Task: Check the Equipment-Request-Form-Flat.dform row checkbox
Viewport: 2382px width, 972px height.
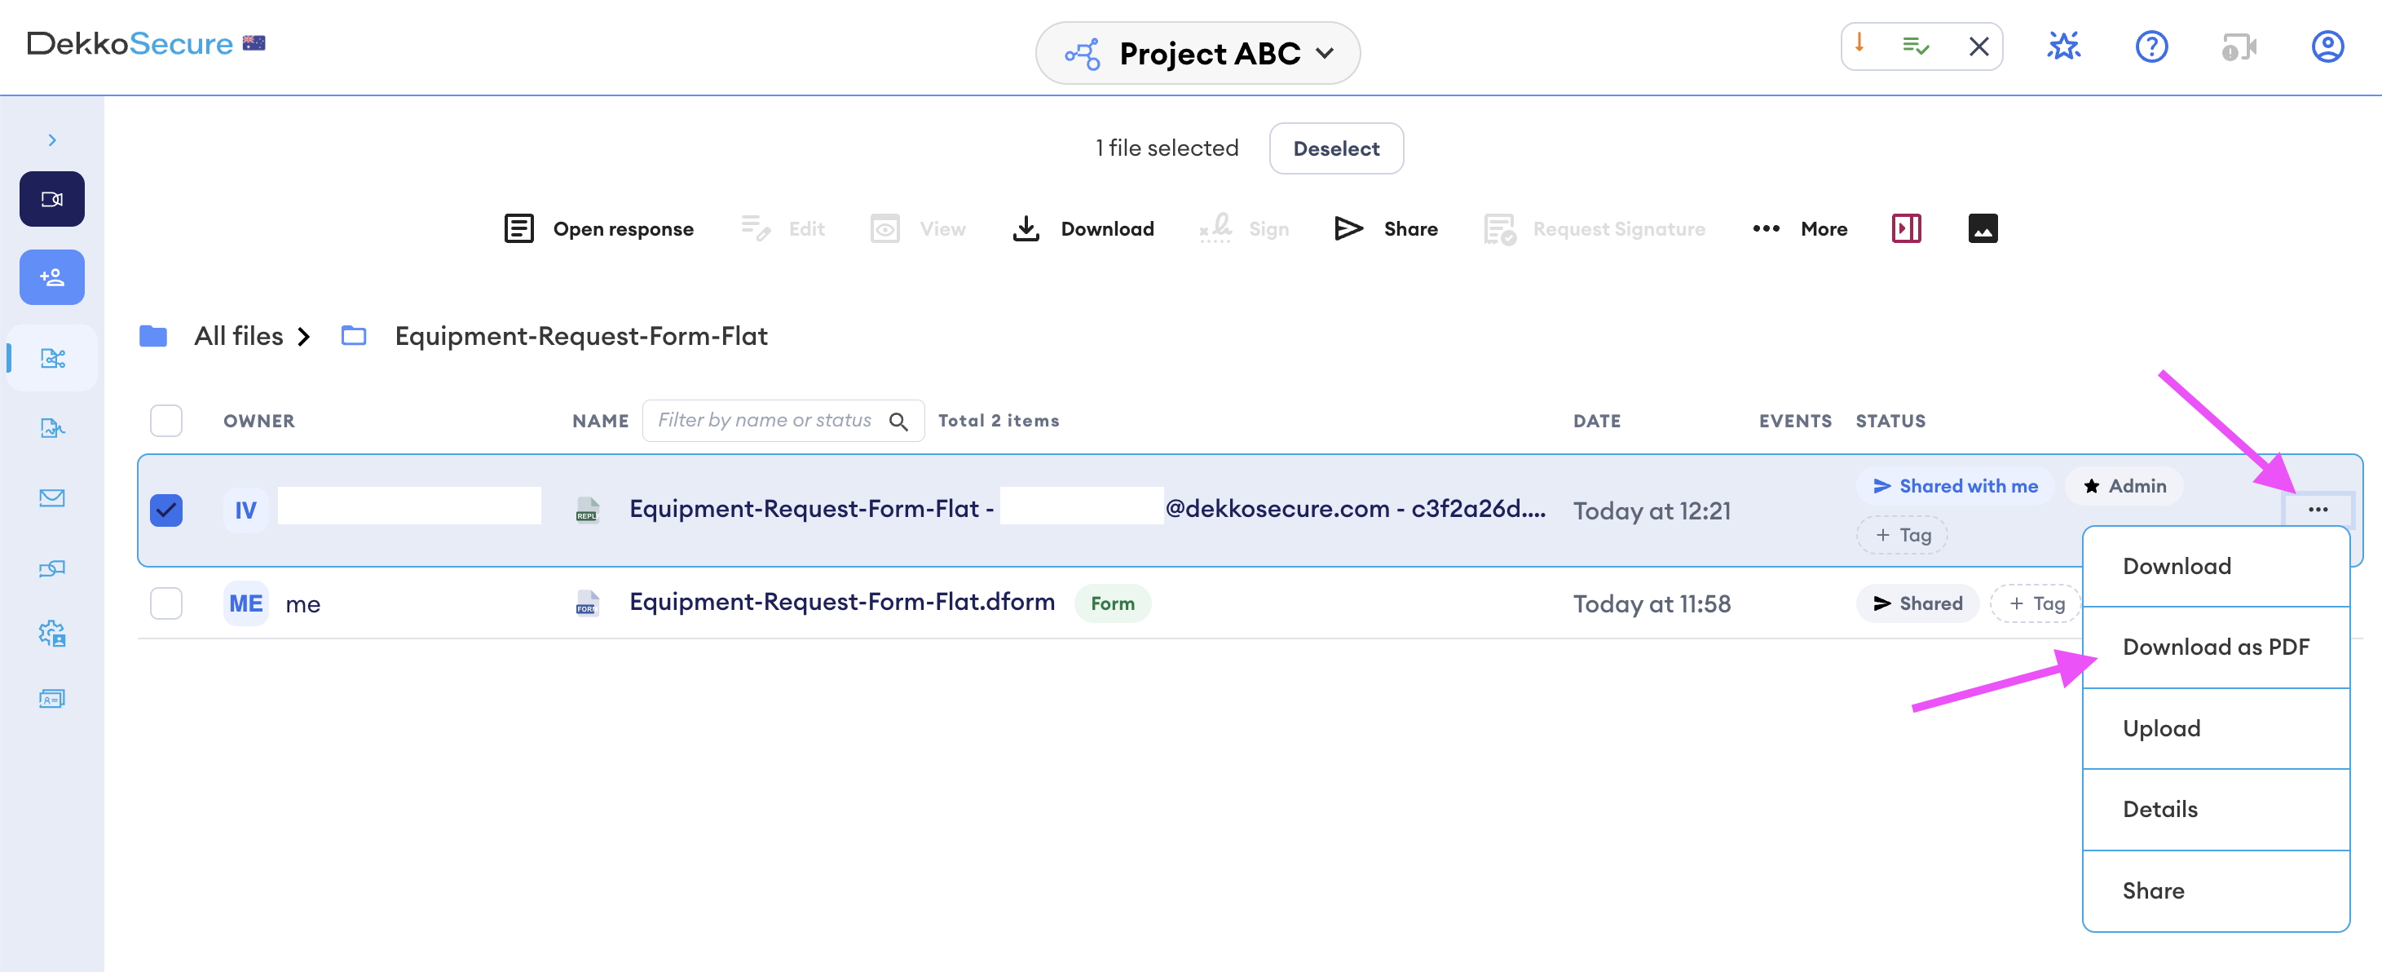Action: point(166,604)
